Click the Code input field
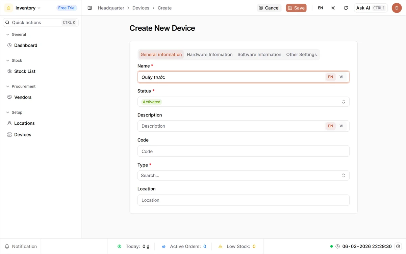 point(243,151)
